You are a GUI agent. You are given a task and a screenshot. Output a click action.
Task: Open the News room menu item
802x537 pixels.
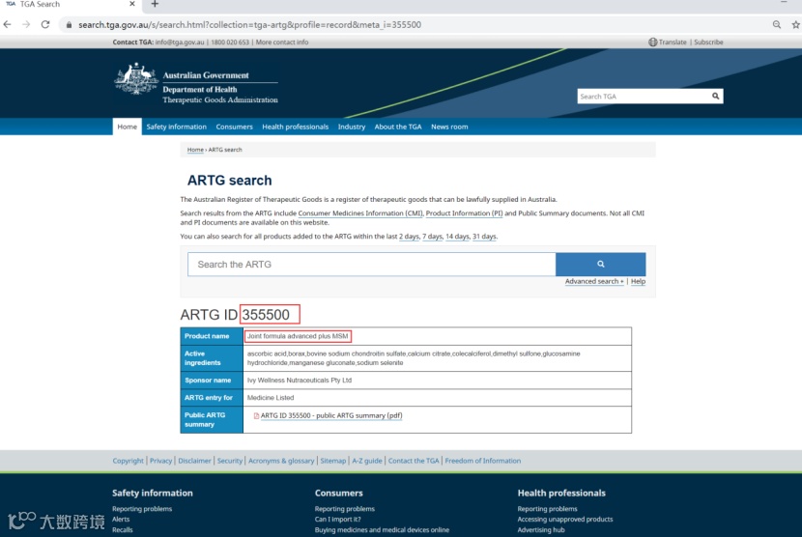point(449,127)
